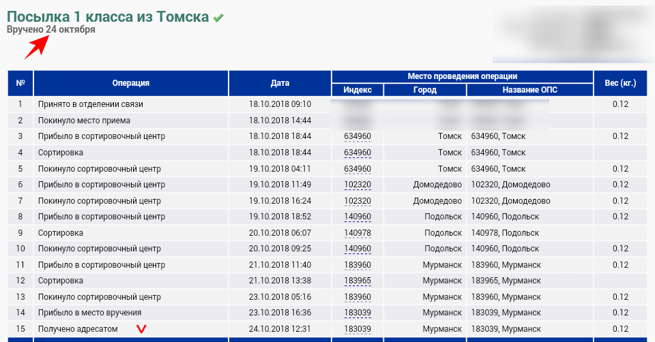Click the blurred image in the top right

tap(572, 33)
